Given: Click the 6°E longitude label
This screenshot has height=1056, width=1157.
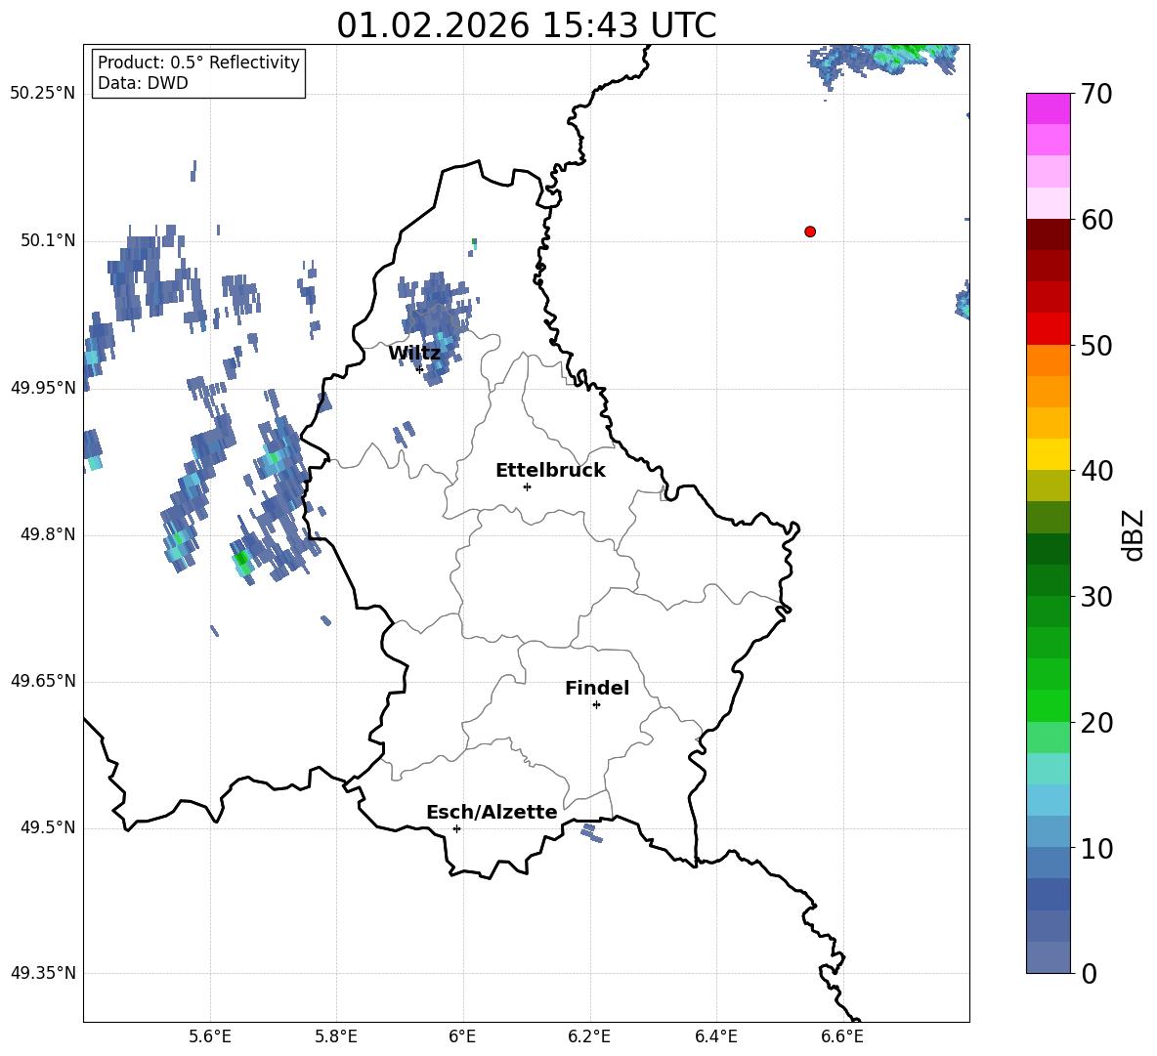Looking at the screenshot, I should point(462,1036).
